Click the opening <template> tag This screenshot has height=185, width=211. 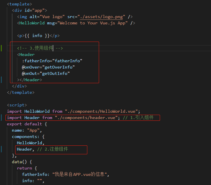19,4
